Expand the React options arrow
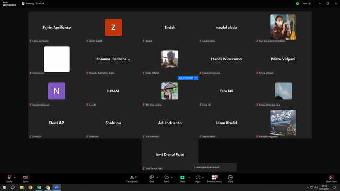The height and width of the screenshot is (191, 340). (x=172, y=177)
